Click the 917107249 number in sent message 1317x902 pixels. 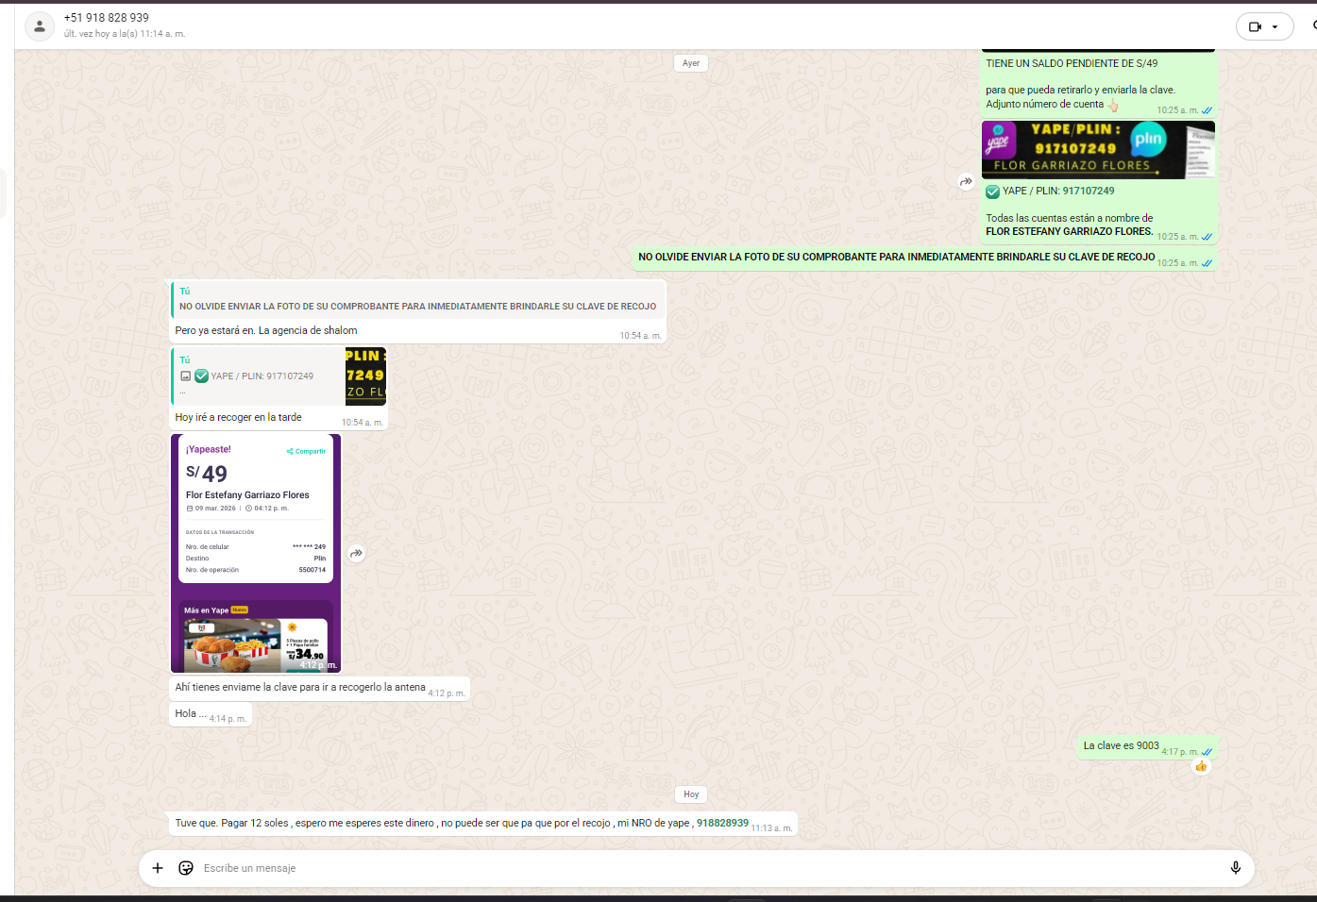(x=1089, y=191)
